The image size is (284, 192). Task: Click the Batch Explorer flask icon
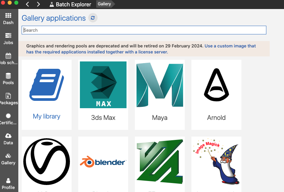[x=52, y=4]
